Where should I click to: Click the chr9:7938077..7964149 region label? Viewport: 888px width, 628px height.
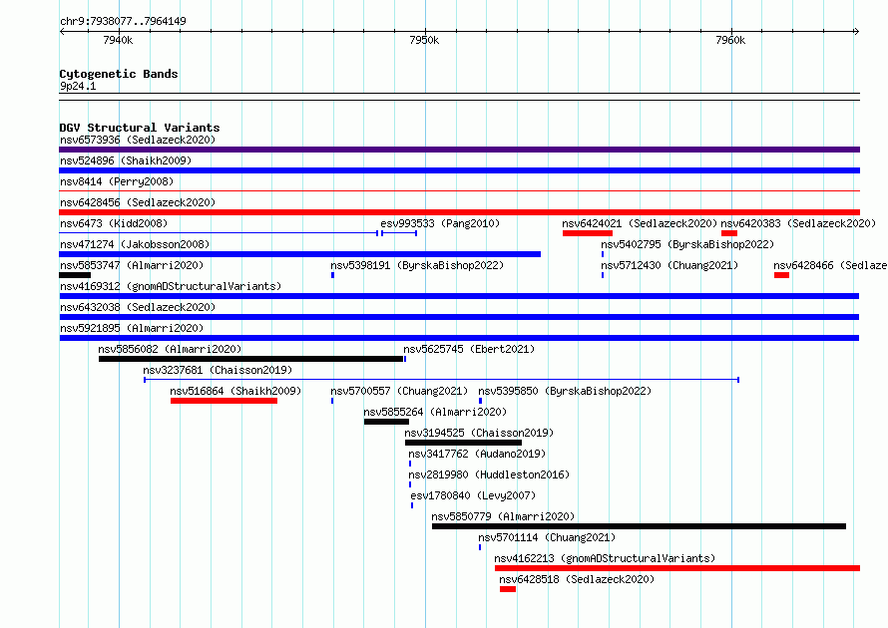pyautogui.click(x=123, y=21)
